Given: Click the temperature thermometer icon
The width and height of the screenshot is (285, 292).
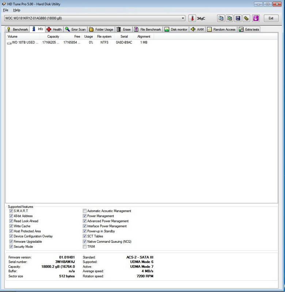Looking at the screenshot, I should [192, 18].
